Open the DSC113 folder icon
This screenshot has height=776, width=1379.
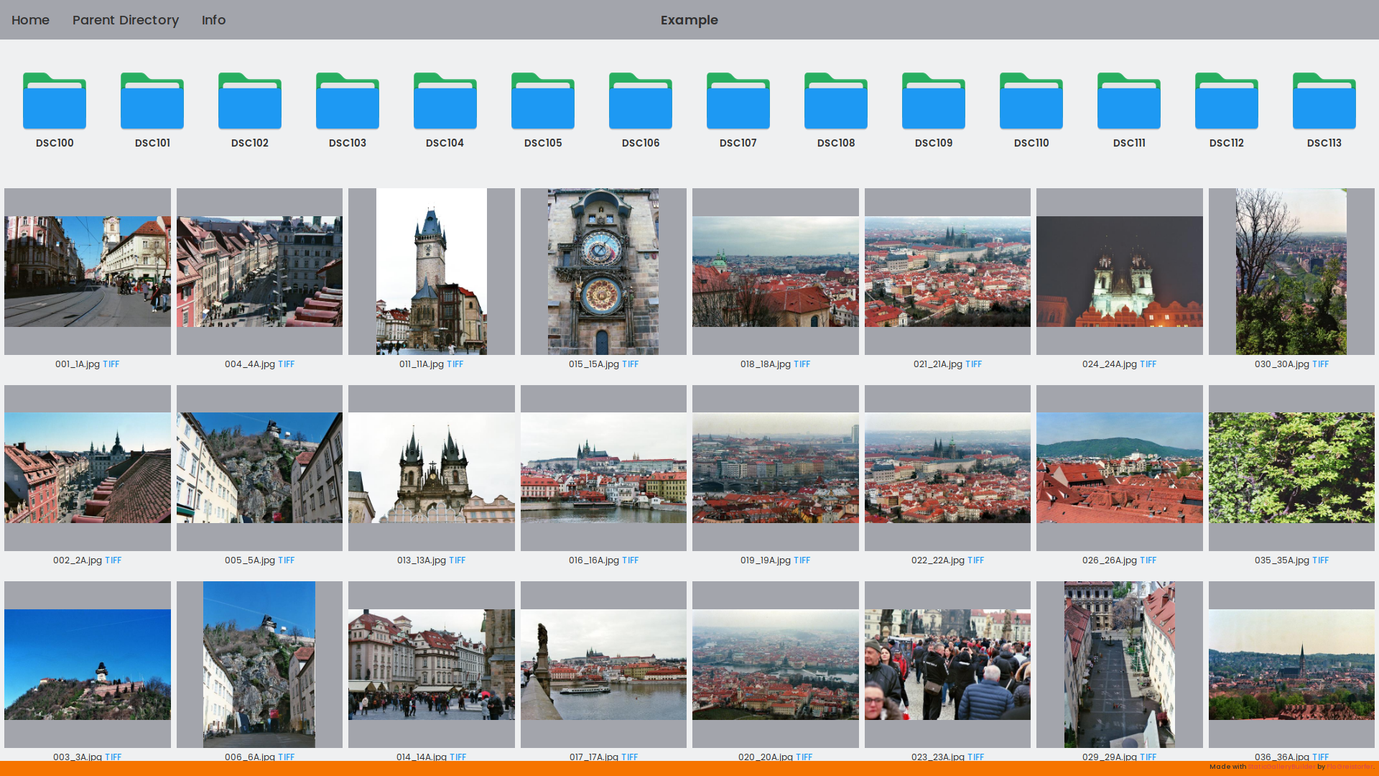(x=1324, y=101)
